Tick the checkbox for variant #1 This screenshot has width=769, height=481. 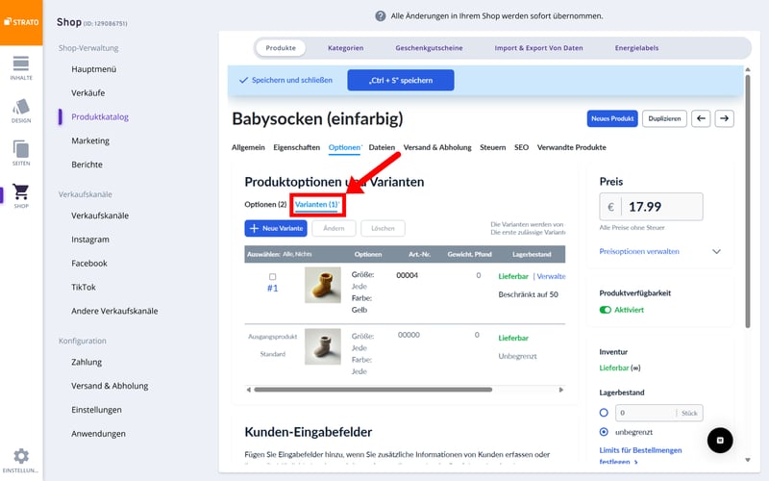273,277
